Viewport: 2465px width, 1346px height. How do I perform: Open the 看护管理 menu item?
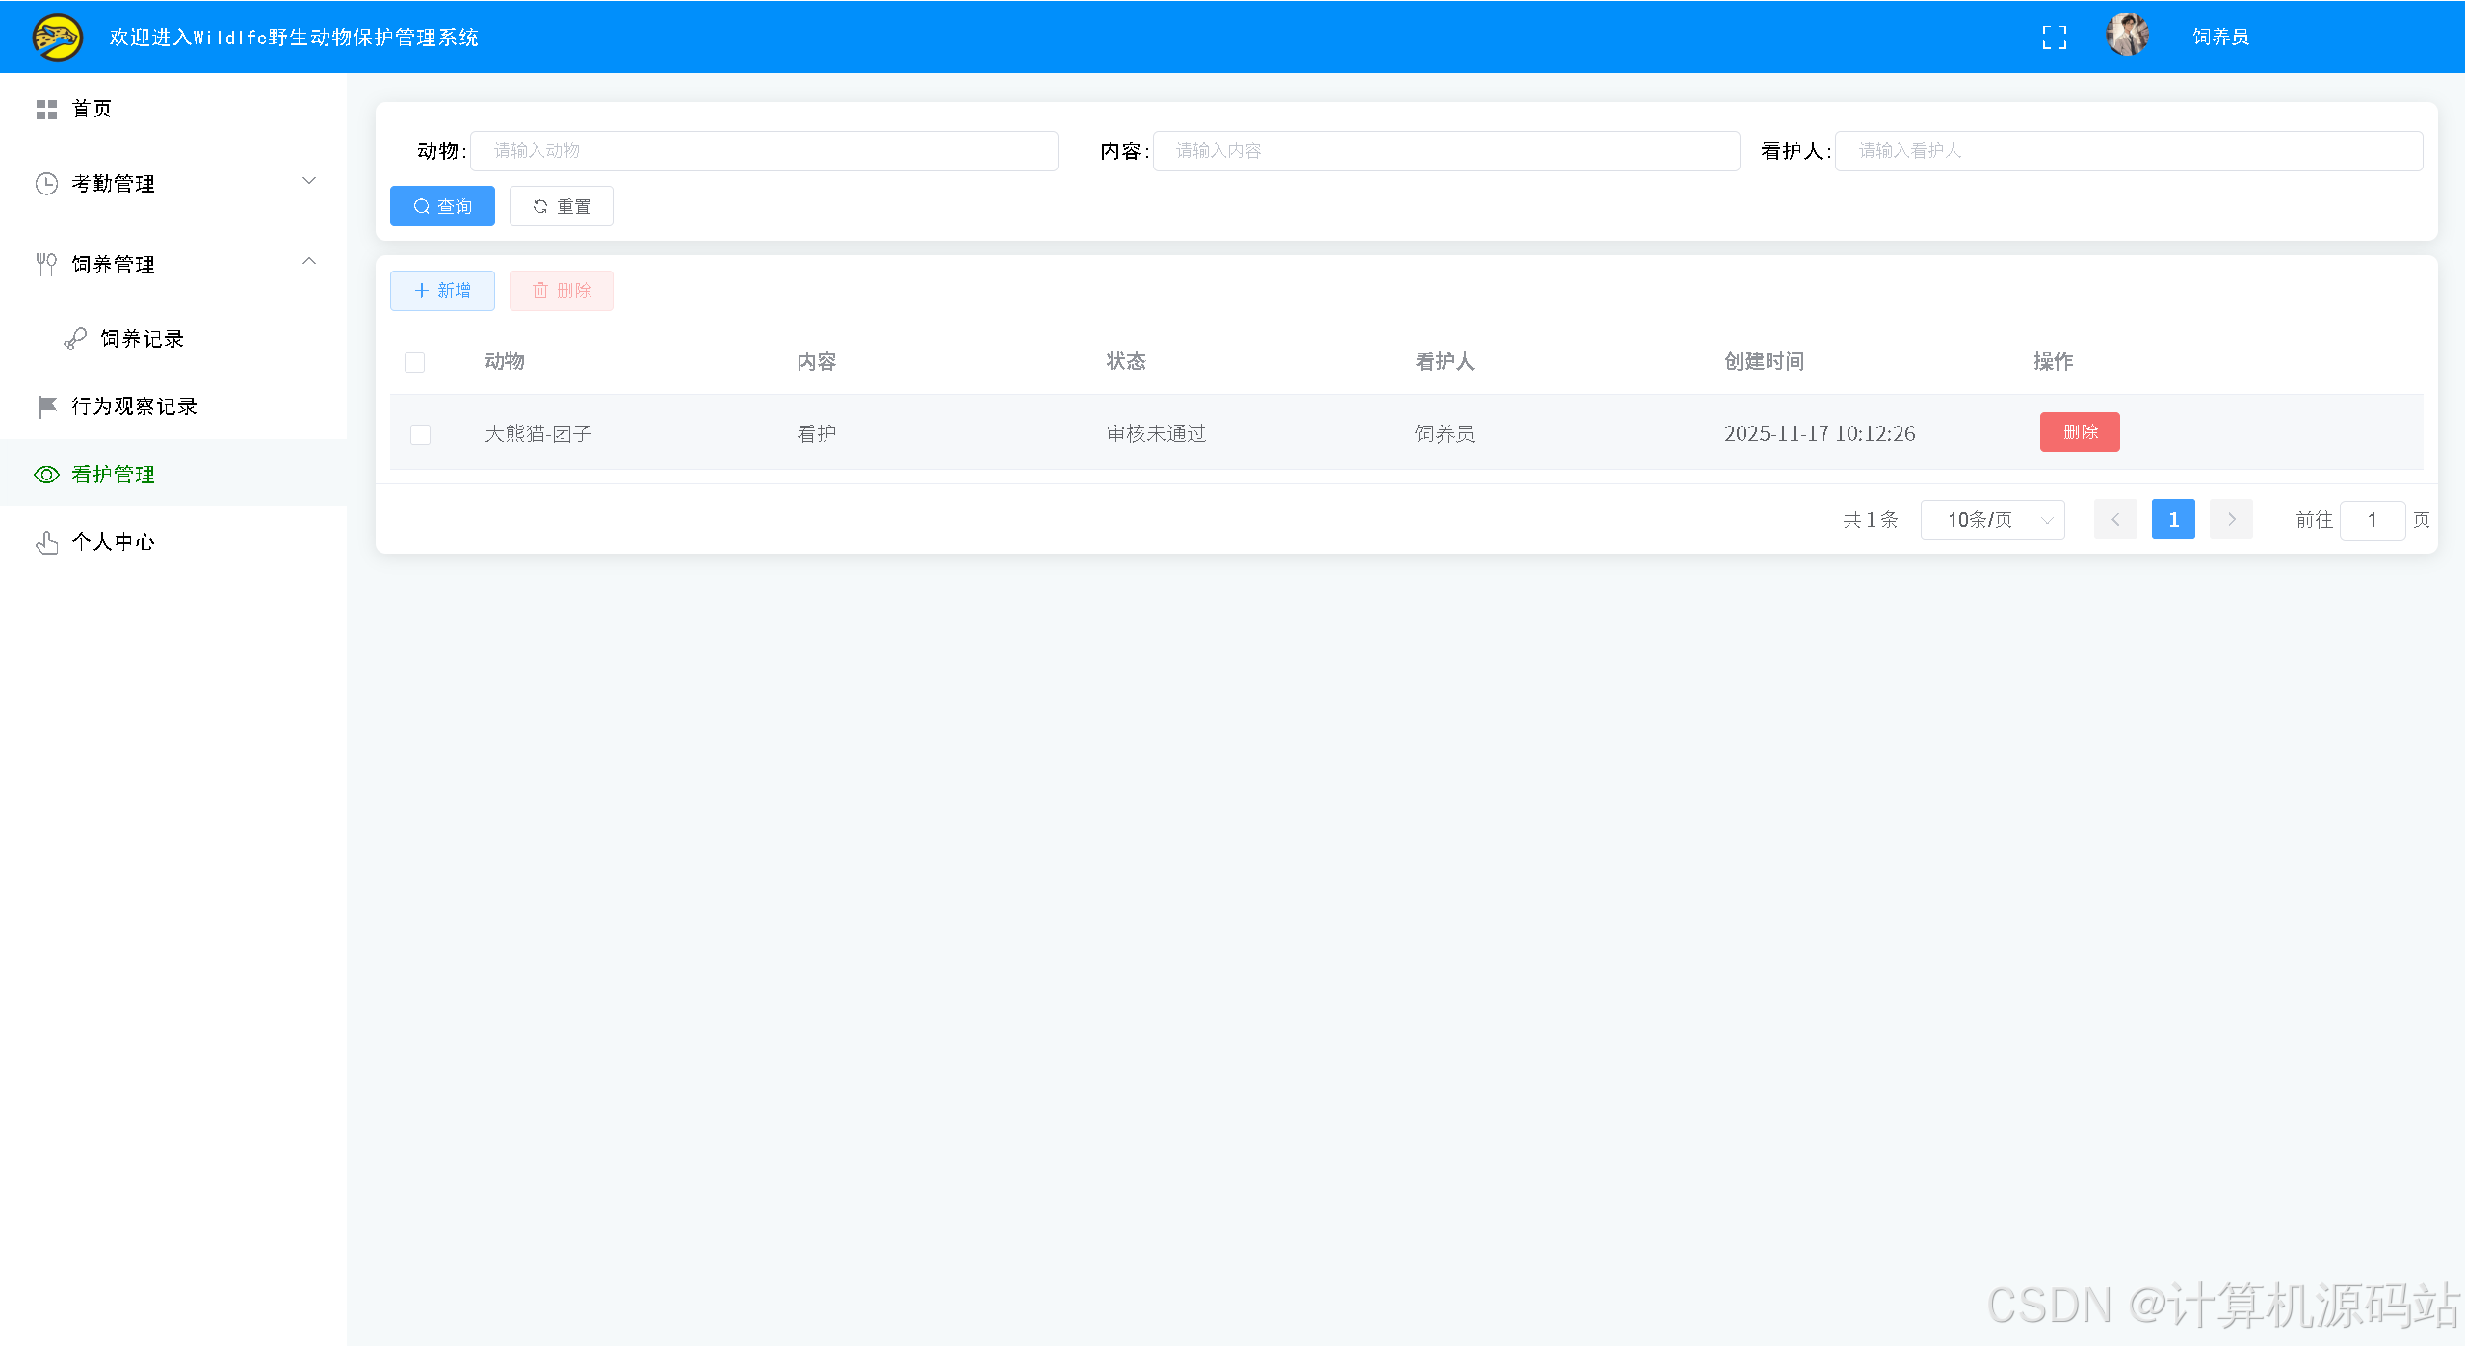(x=173, y=474)
